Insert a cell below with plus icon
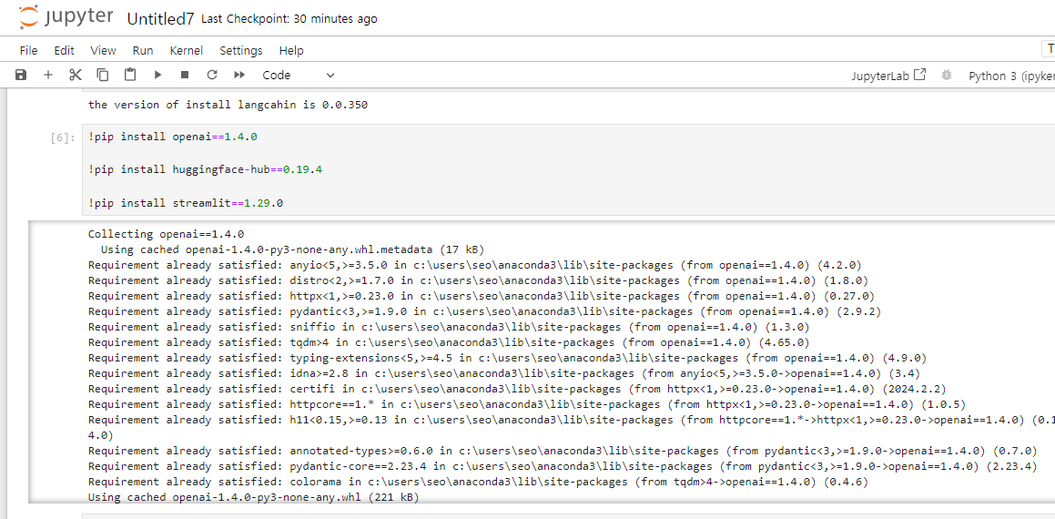This screenshot has width=1055, height=519. pyautogui.click(x=47, y=76)
